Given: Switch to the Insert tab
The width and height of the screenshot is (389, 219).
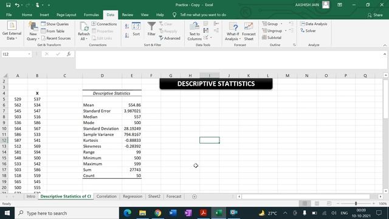Looking at the screenshot, I should (x=44, y=15).
